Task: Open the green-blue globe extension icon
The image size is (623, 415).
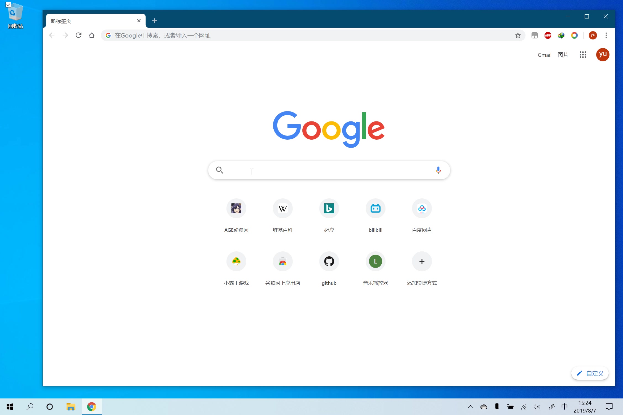Action: click(x=561, y=35)
